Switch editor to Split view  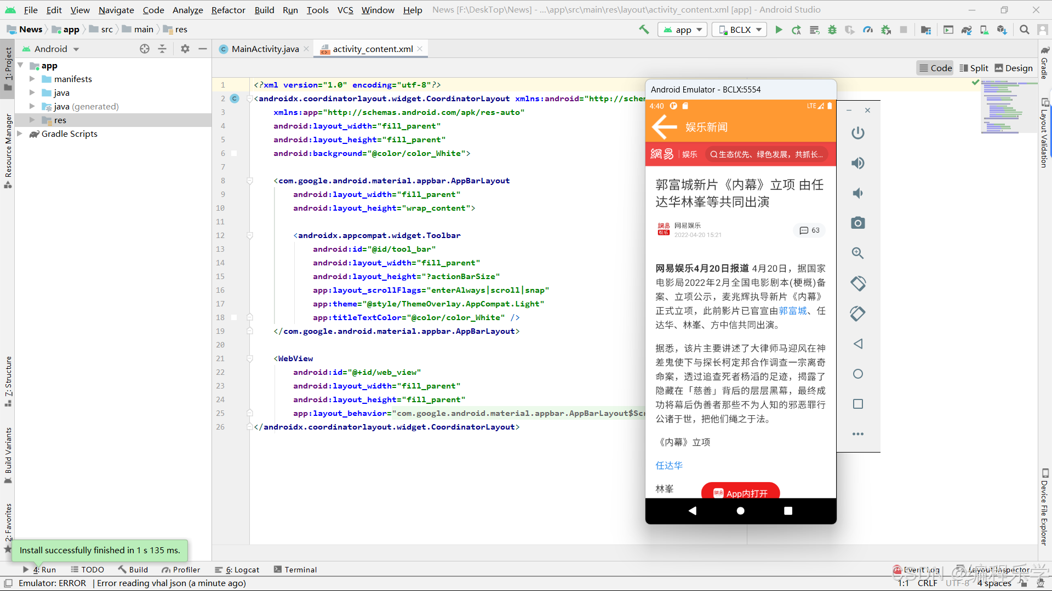974,68
